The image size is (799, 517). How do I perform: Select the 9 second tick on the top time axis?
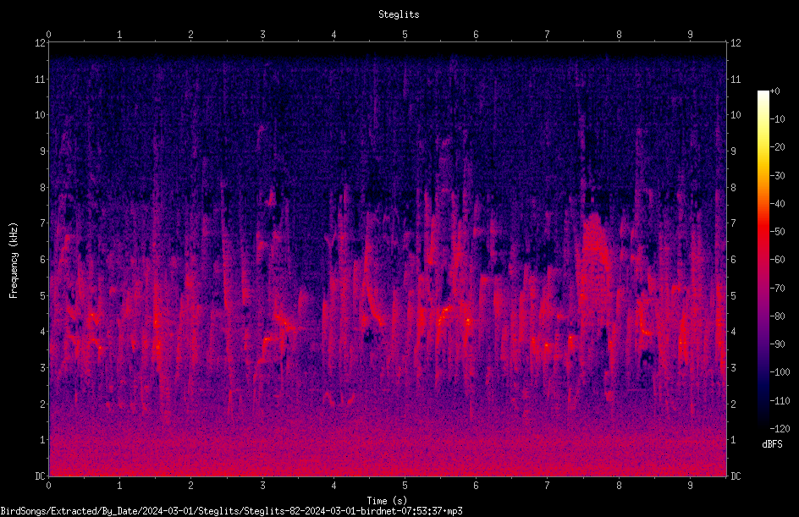tap(690, 35)
